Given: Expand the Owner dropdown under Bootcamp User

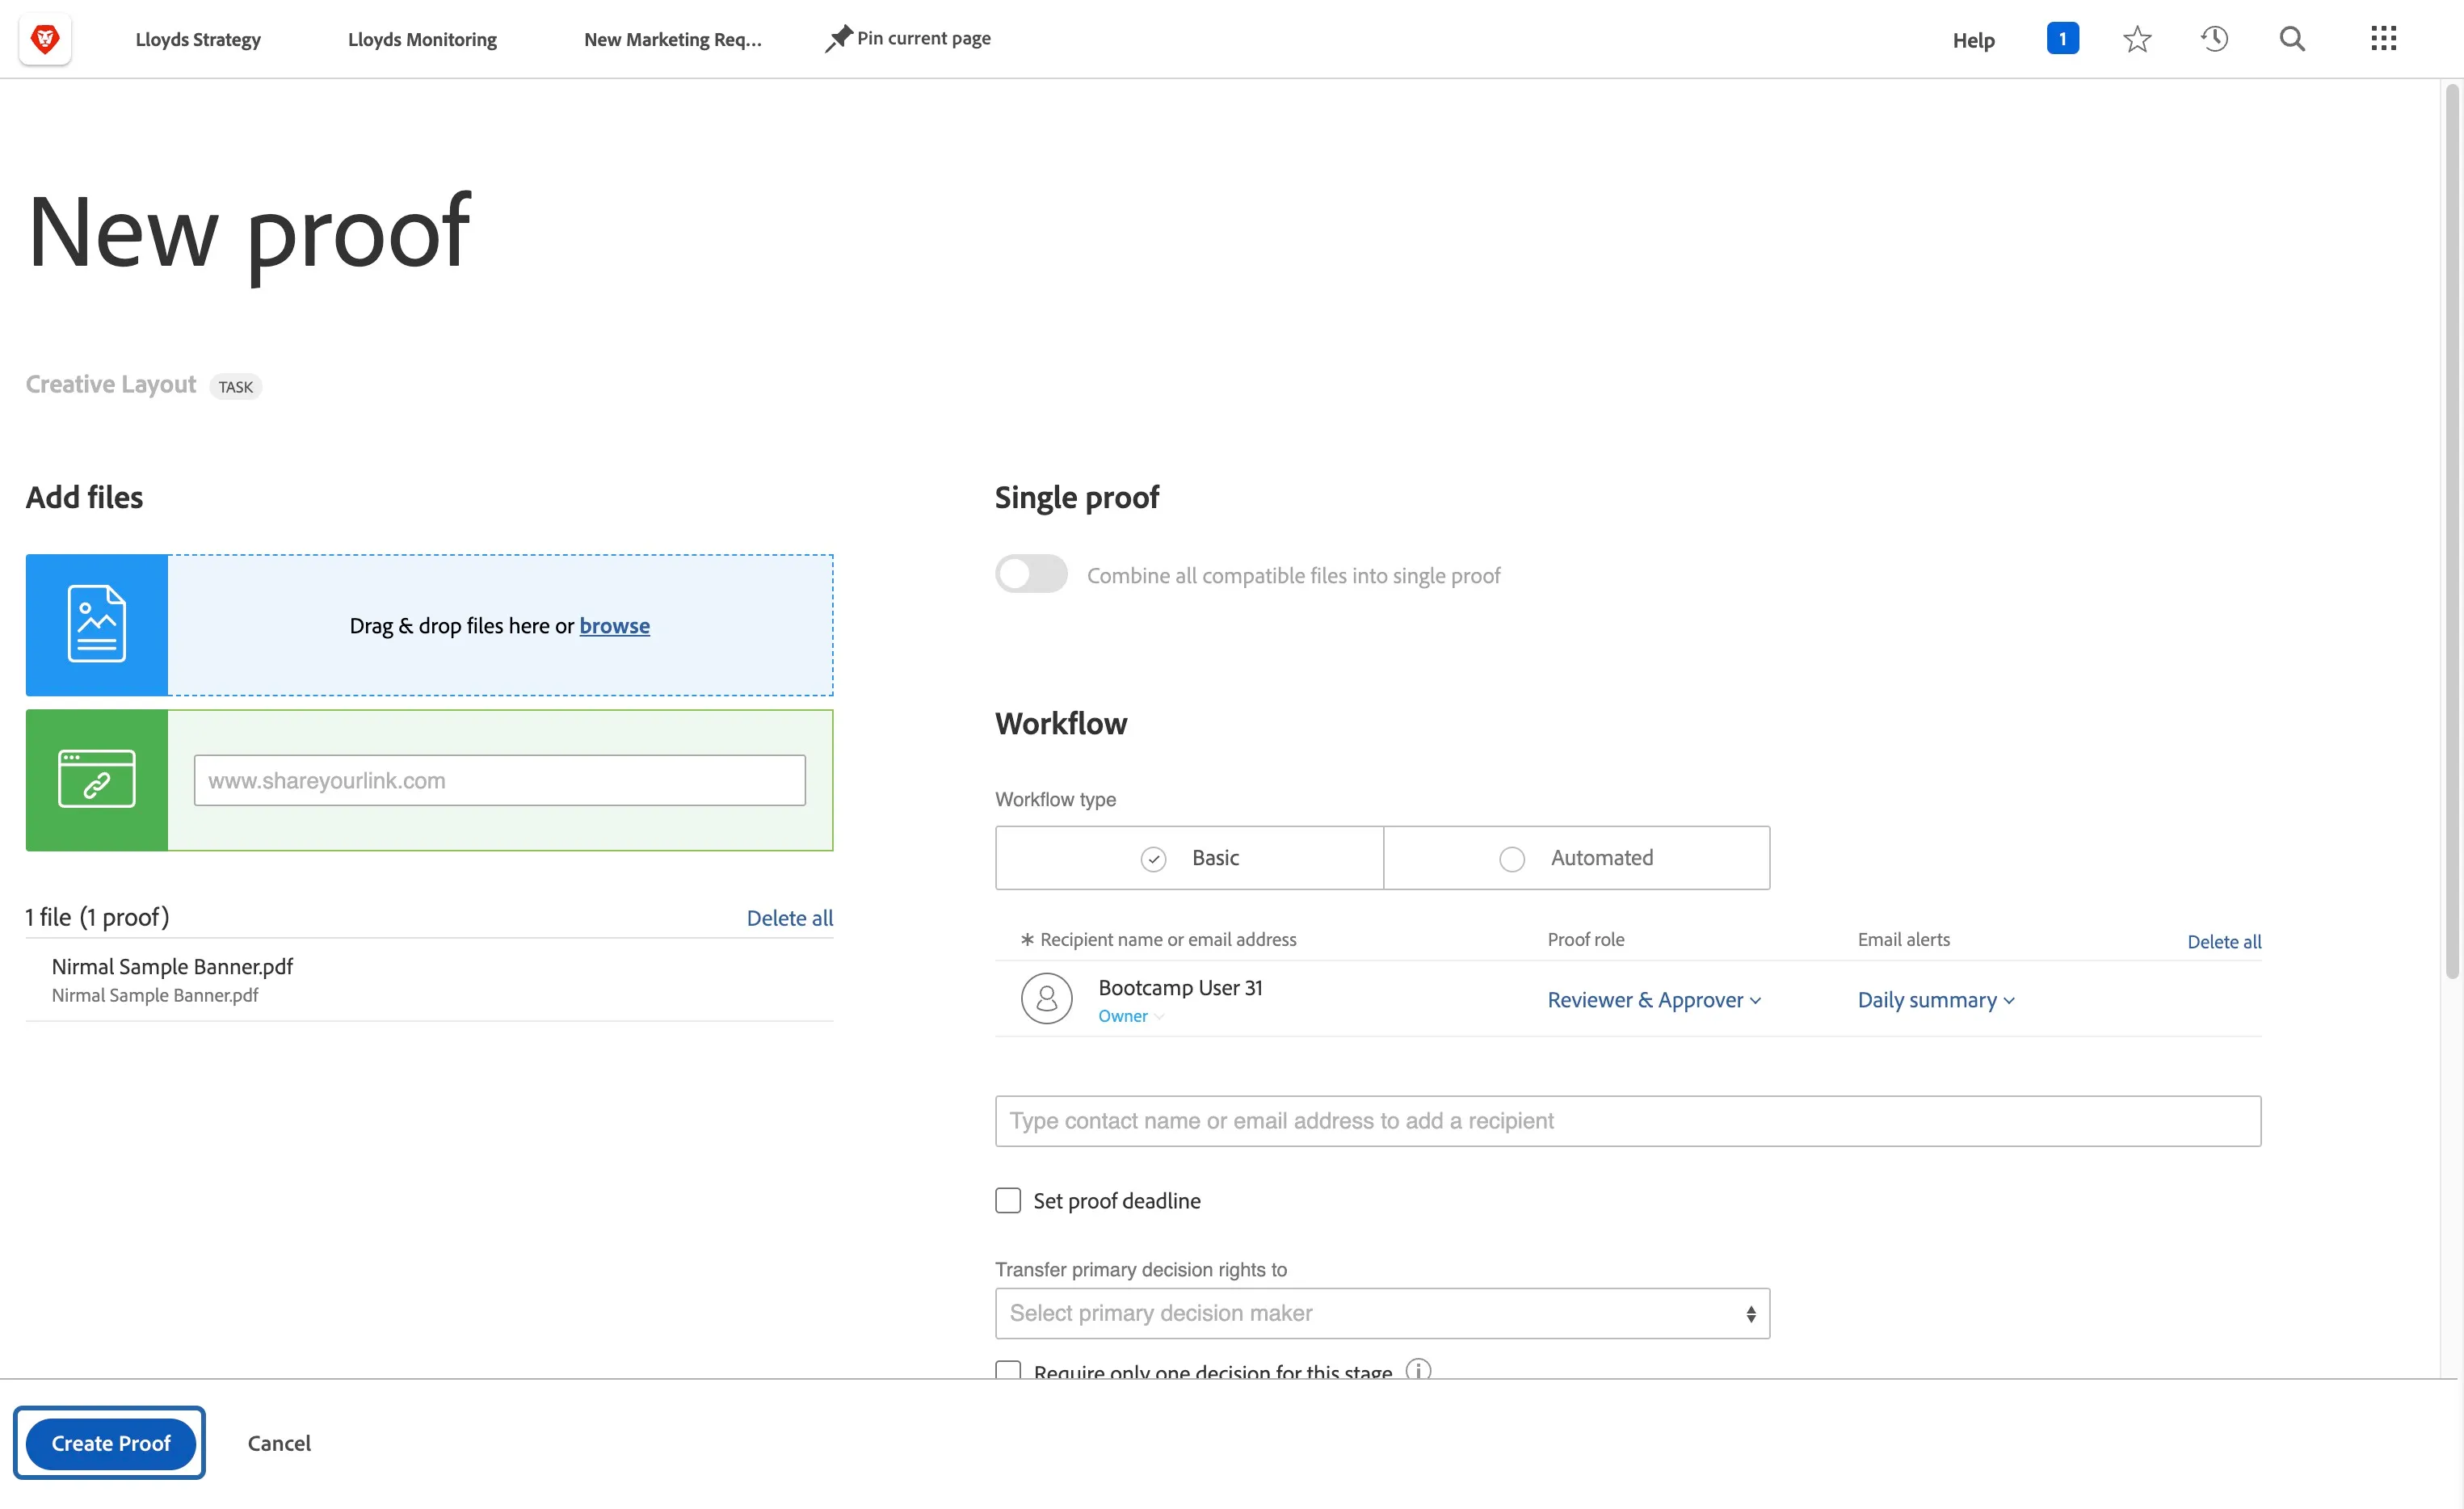Looking at the screenshot, I should pos(1131,1016).
